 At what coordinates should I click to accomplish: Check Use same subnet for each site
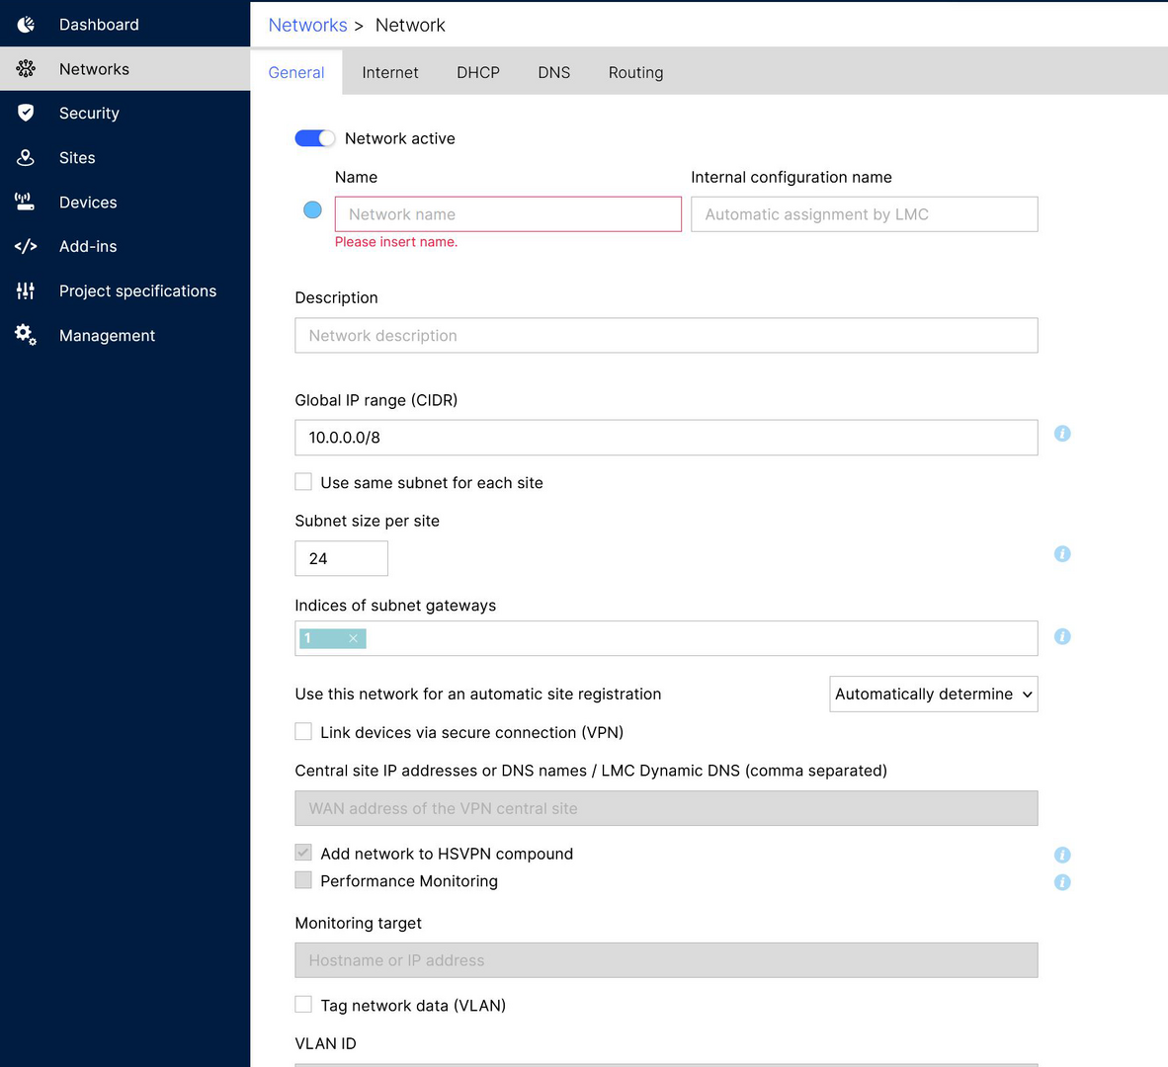tap(303, 482)
